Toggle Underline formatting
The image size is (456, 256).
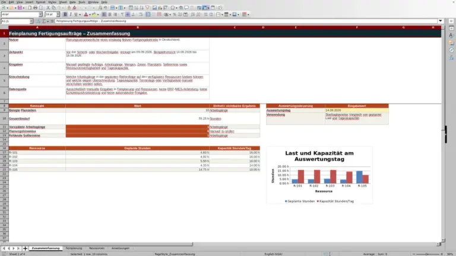coord(76,14)
